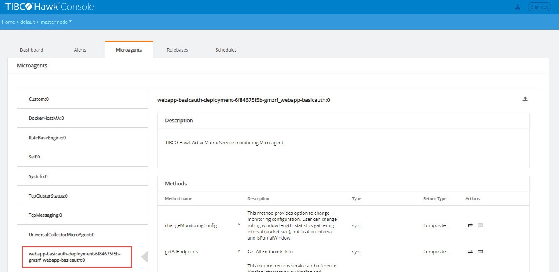Click the Method name column header
Viewport: 559px width, 272px height.
(178, 199)
